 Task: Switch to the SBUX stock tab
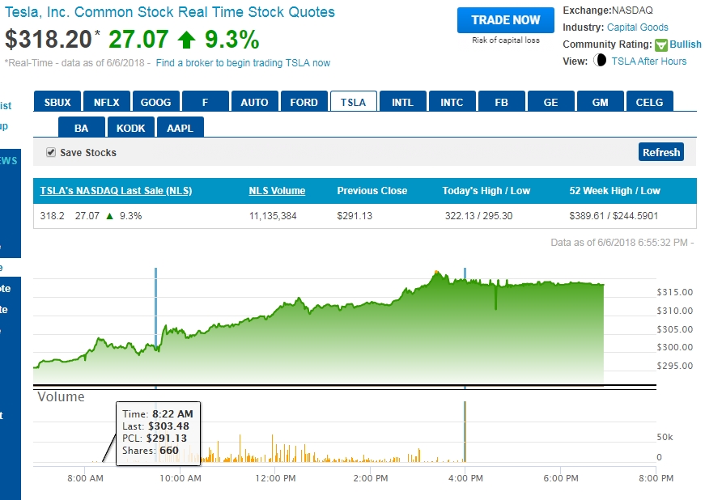pyautogui.click(x=57, y=101)
